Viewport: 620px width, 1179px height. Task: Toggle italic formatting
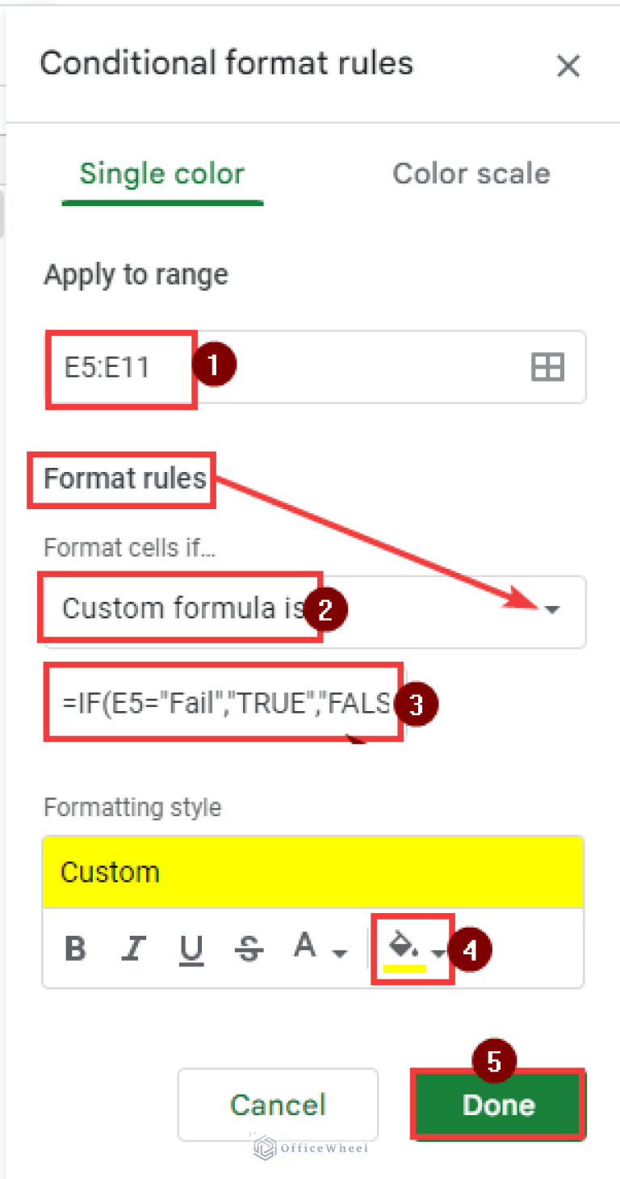point(132,945)
